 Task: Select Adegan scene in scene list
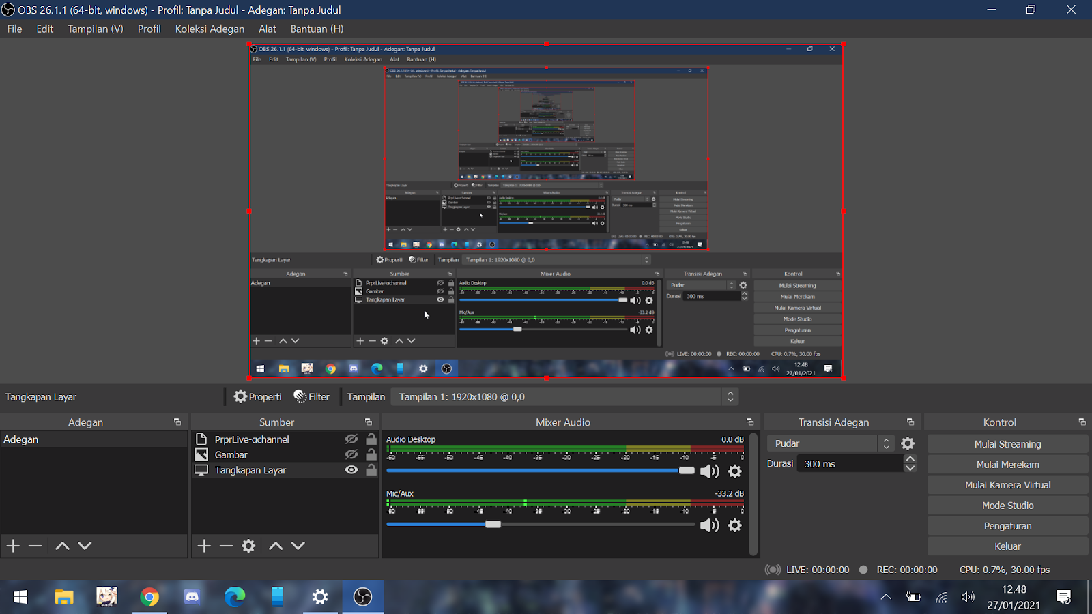click(x=94, y=439)
